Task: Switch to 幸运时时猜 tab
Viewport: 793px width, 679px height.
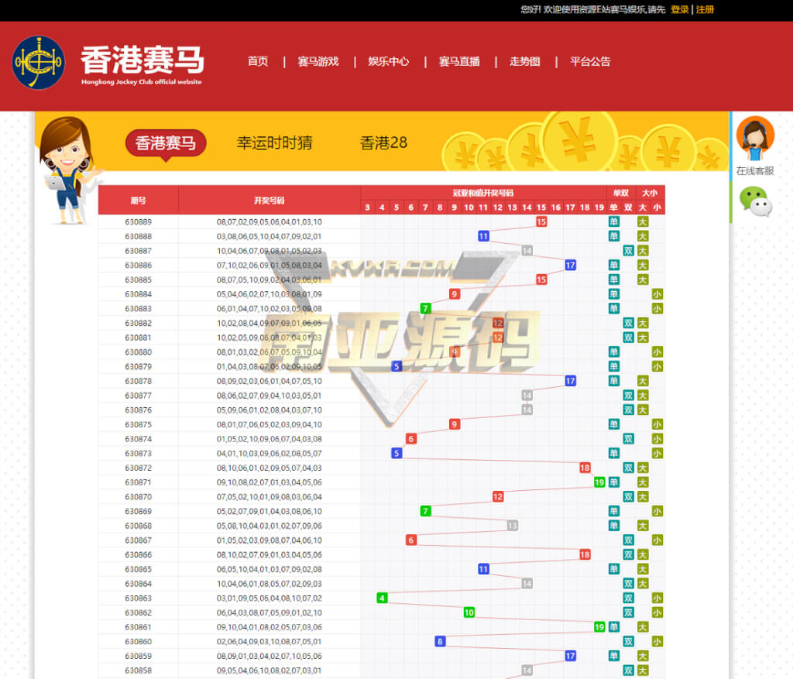Action: (275, 143)
